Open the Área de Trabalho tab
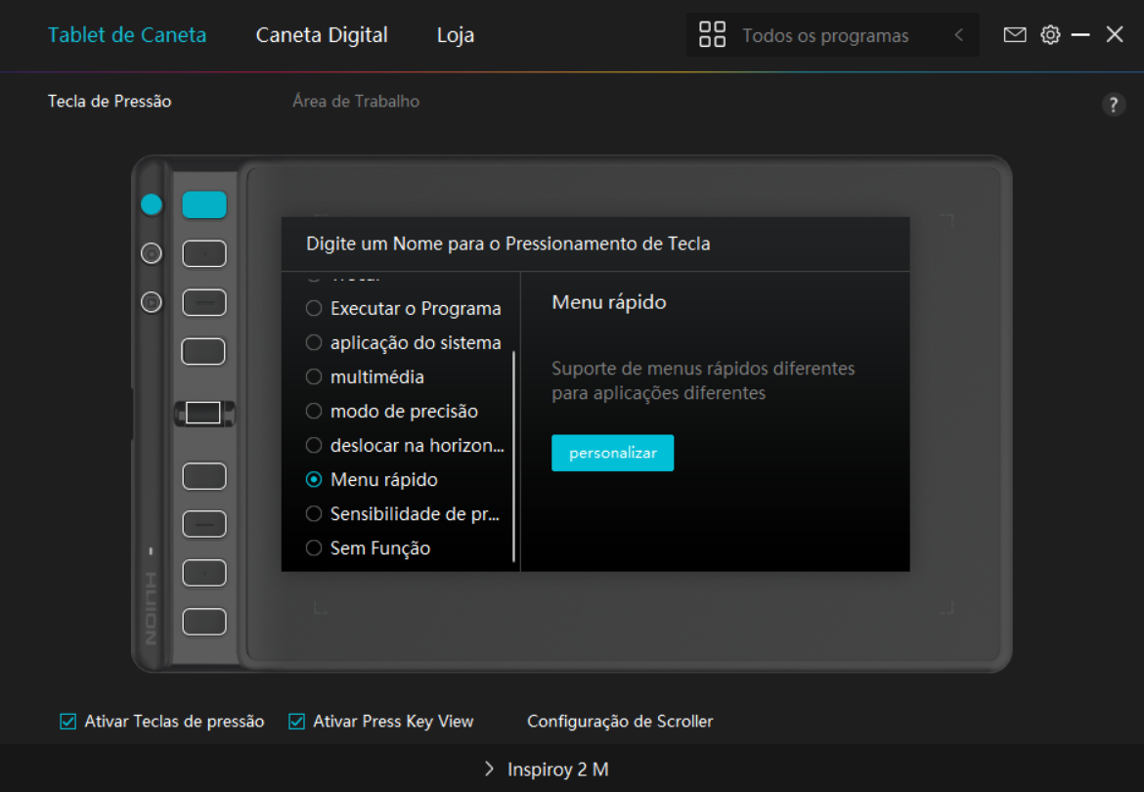The image size is (1144, 792). 356,102
